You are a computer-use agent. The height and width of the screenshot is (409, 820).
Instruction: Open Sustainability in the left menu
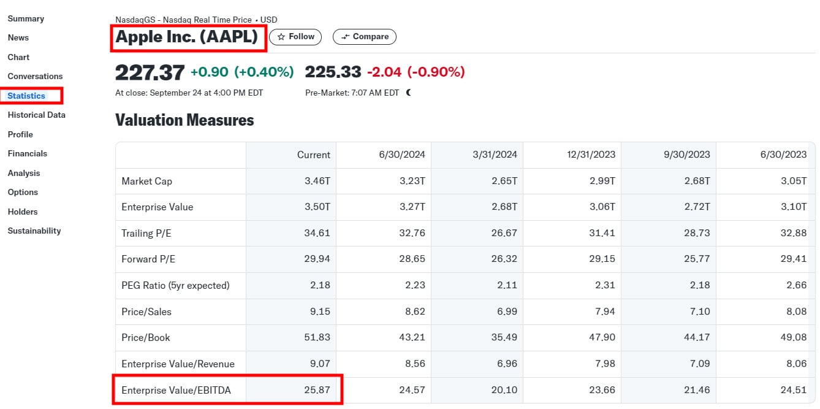pos(34,231)
